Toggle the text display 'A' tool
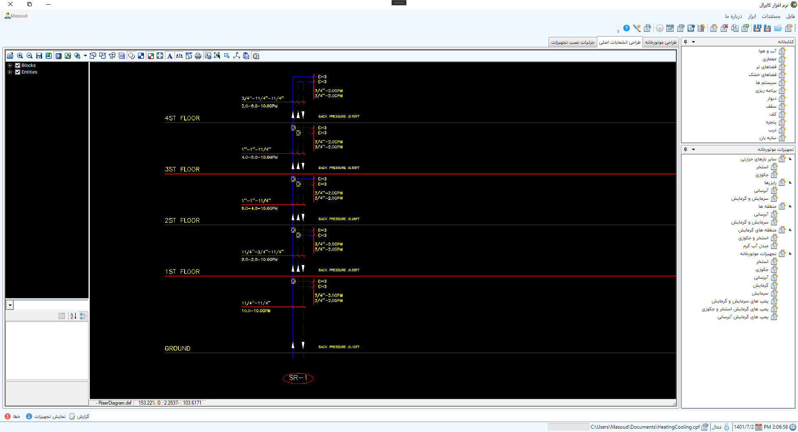The image size is (798, 432). [170, 56]
